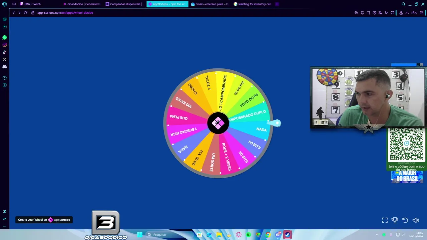Image resolution: width=427 pixels, height=240 pixels.
Task: Open History clock icon in sidebar
Action: [x=5, y=78]
